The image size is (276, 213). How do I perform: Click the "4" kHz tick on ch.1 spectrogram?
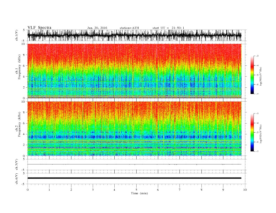coord(24,77)
